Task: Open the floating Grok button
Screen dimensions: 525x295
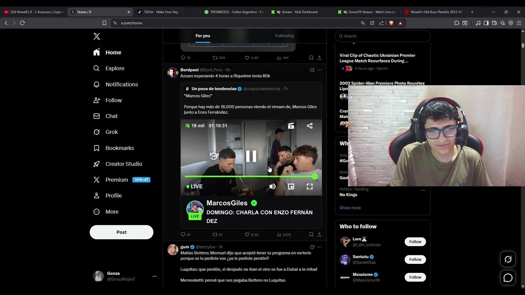Action: [508, 259]
